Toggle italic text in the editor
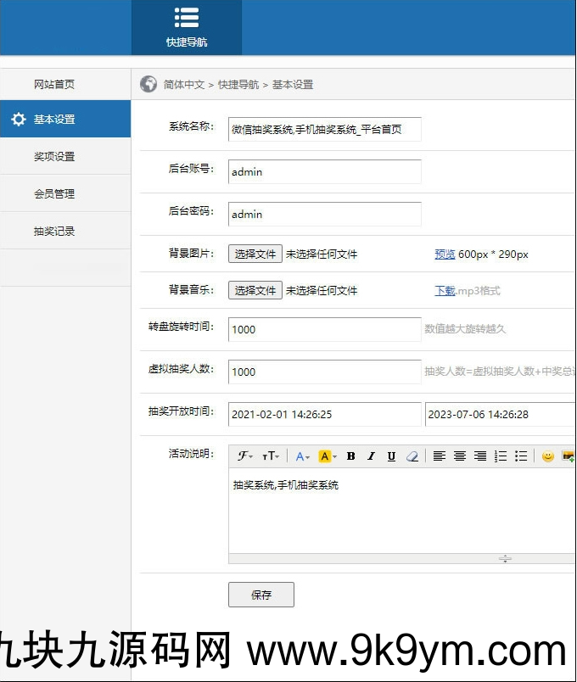Image resolution: width=577 pixels, height=682 pixels. tap(371, 456)
